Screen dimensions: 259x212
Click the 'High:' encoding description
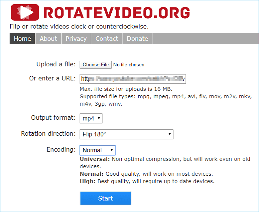147,181
